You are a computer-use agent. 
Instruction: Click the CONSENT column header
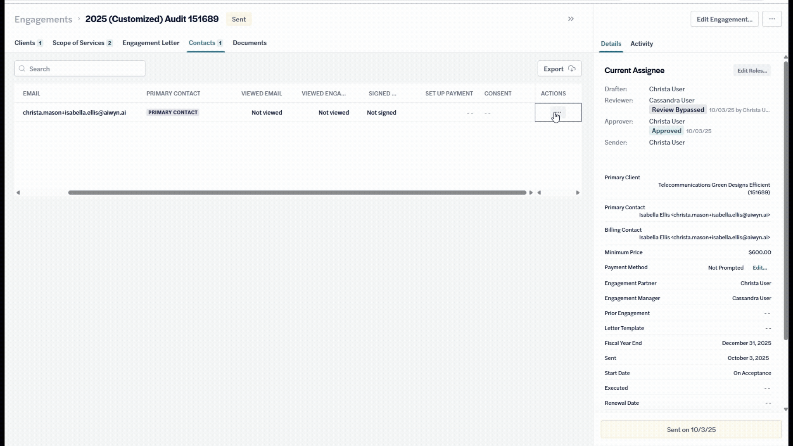coord(498,93)
